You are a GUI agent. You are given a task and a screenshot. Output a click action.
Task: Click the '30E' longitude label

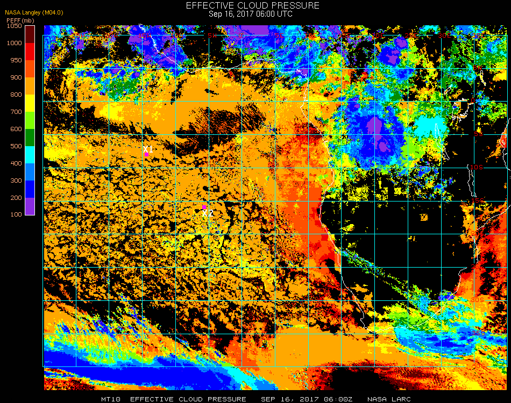point(444,35)
